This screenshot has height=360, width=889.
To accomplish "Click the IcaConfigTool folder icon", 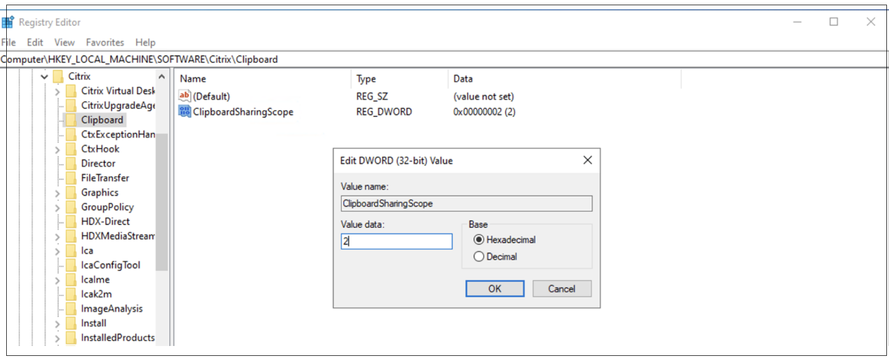I will point(71,265).
